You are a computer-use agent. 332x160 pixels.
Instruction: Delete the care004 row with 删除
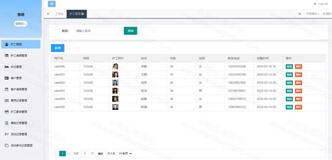[x=298, y=99]
